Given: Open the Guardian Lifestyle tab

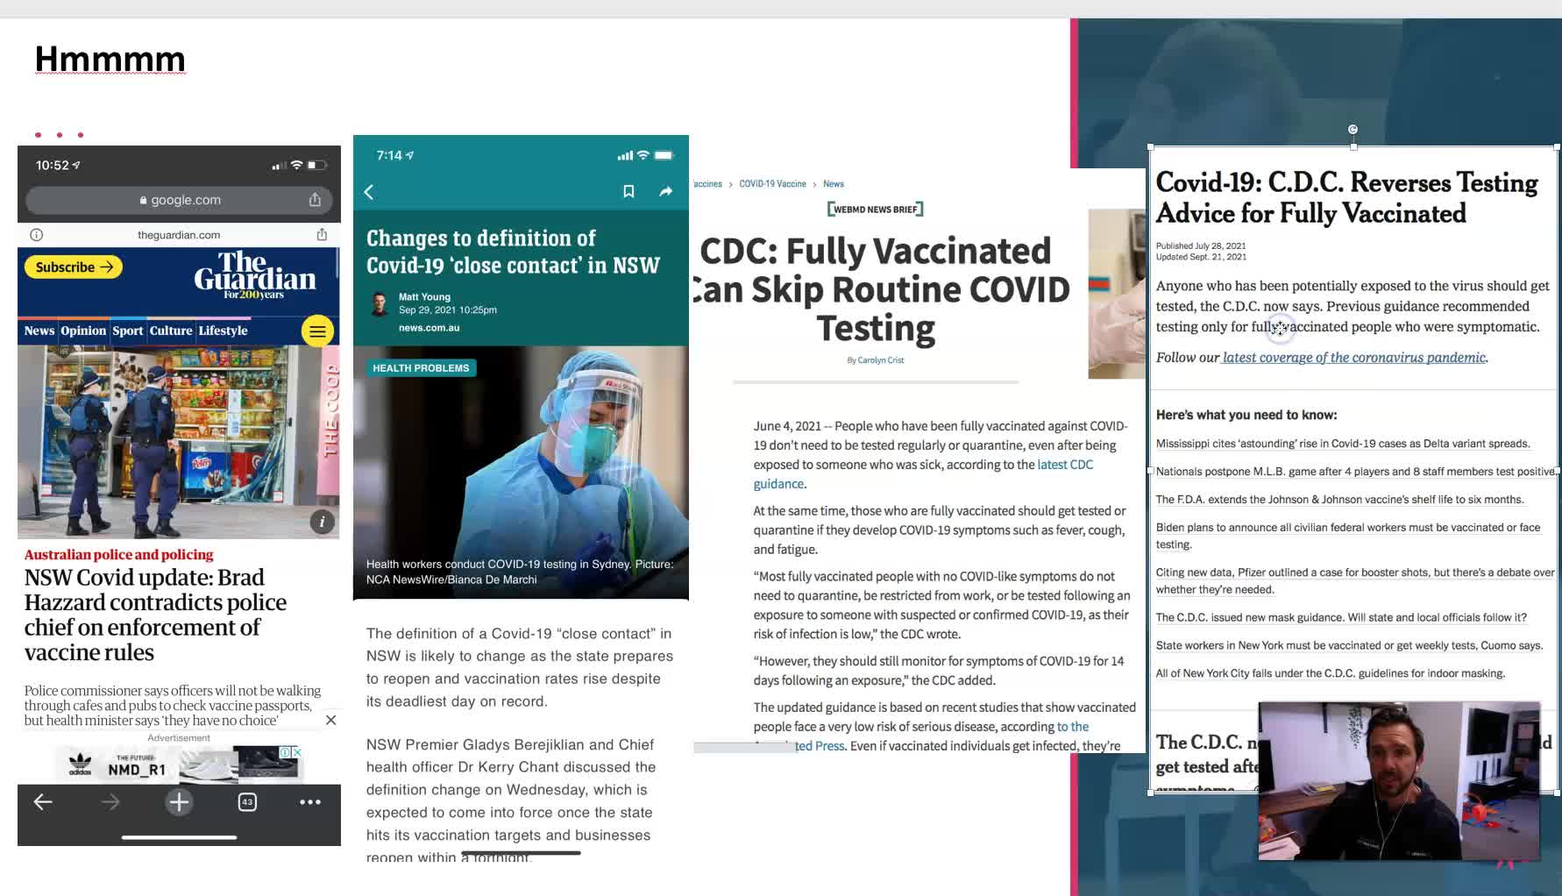Looking at the screenshot, I should coord(224,331).
